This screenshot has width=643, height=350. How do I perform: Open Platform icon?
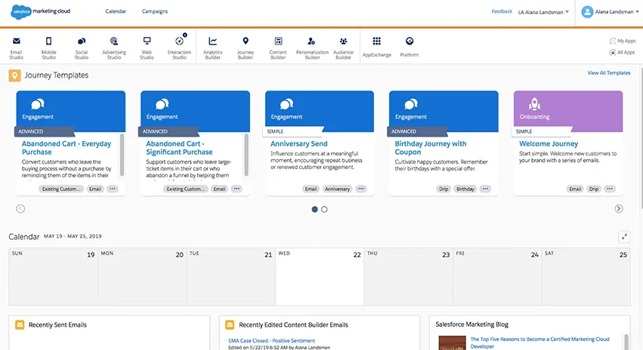click(x=410, y=41)
